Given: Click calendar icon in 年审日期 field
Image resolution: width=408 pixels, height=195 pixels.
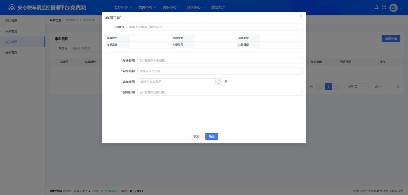Looking at the screenshot, I should point(141,61).
